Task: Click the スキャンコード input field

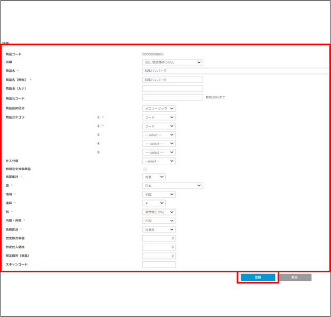Action: pos(159,265)
